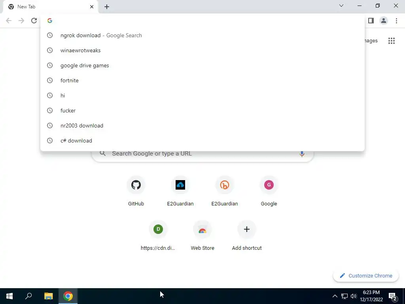This screenshot has width=405, height=304.
Task: Start voice search with microphone icon
Action: [302, 154]
